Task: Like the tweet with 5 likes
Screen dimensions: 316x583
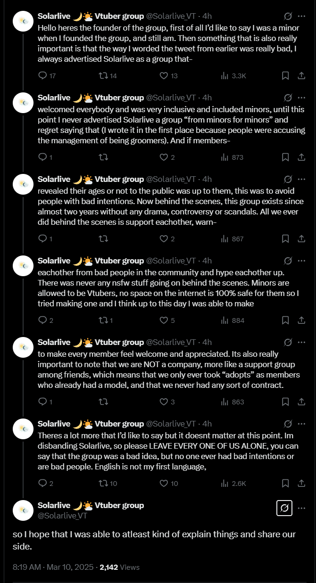Action: tap(164, 320)
